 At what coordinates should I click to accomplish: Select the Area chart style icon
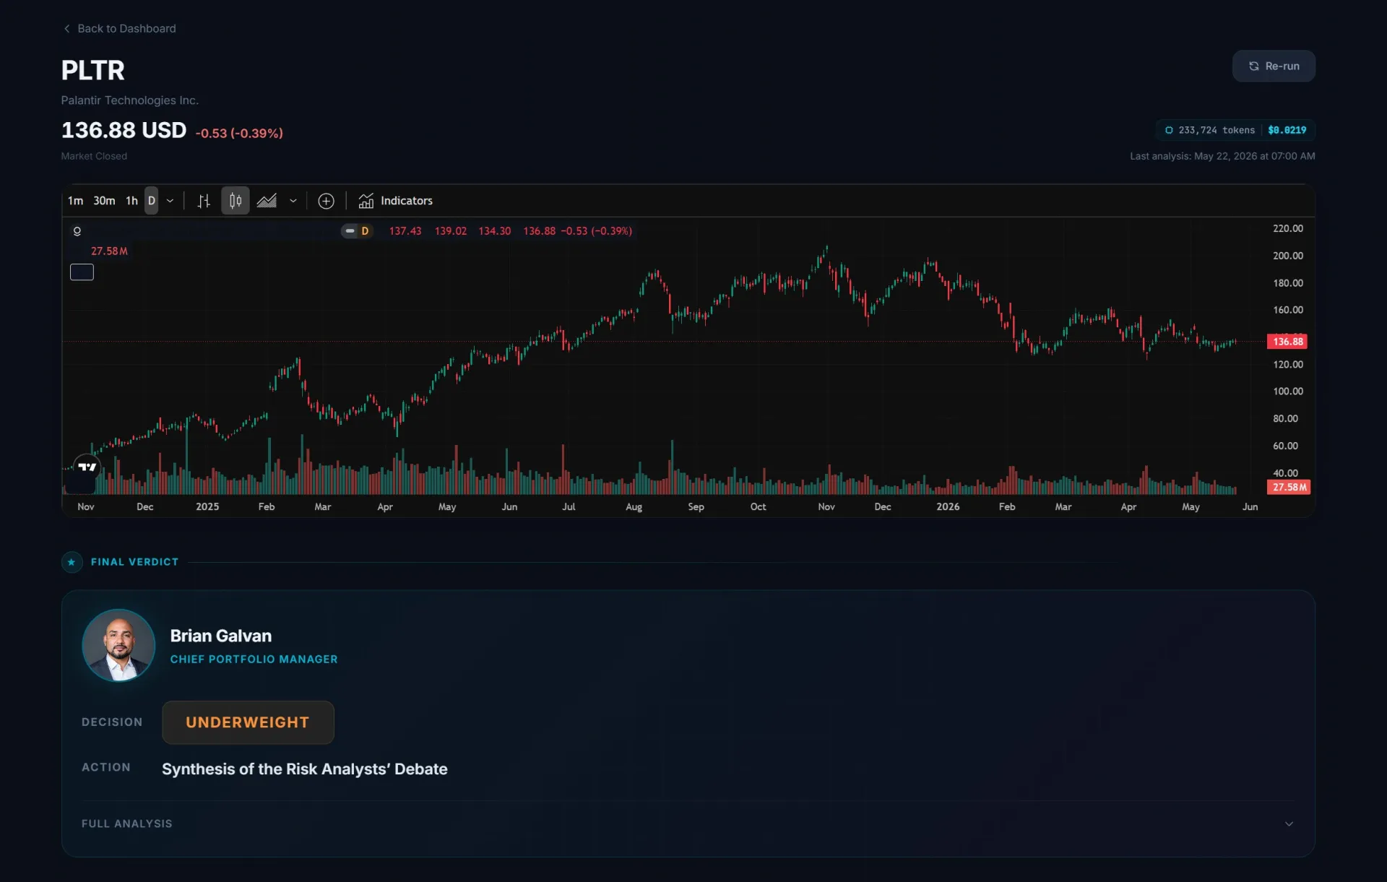267,201
